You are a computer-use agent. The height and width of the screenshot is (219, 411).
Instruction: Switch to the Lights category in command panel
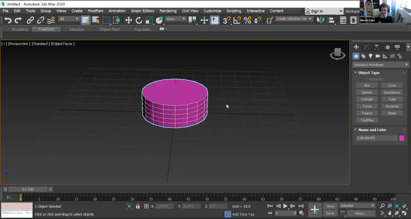(370, 56)
